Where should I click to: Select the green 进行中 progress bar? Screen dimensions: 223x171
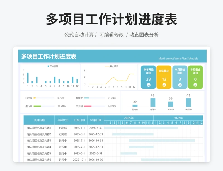click(37, 106)
